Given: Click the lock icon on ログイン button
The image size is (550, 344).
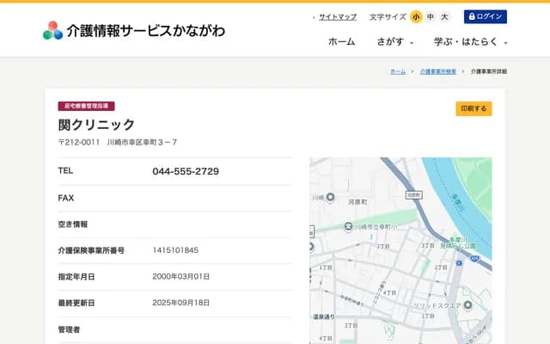Looking at the screenshot, I should (471, 16).
